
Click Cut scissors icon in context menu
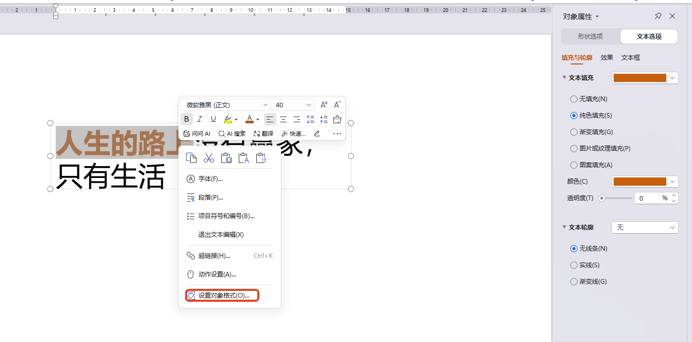coord(209,158)
